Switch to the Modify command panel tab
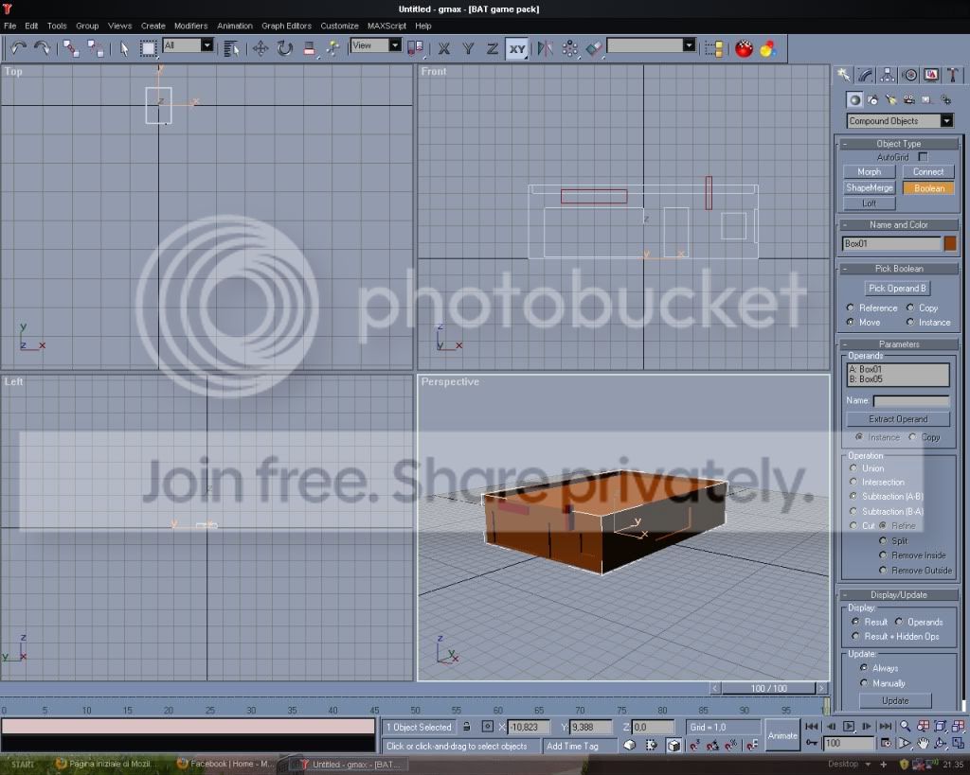970x775 pixels. pyautogui.click(x=866, y=76)
